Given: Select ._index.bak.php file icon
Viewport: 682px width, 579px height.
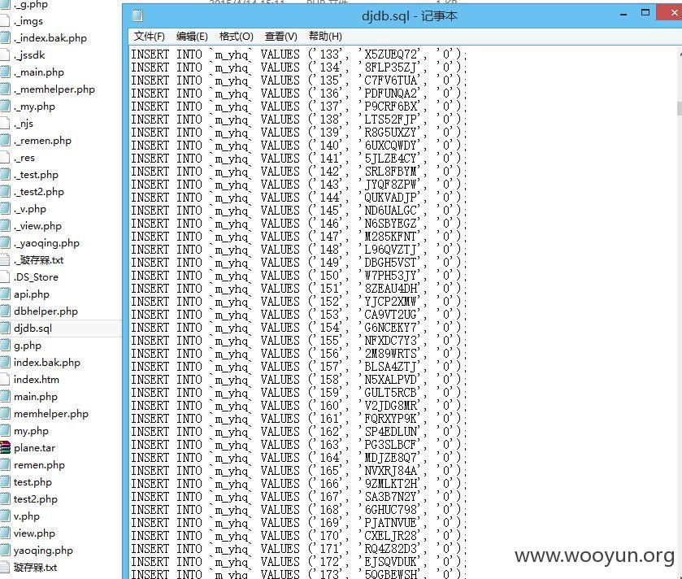Looking at the screenshot, I should click(x=4, y=38).
